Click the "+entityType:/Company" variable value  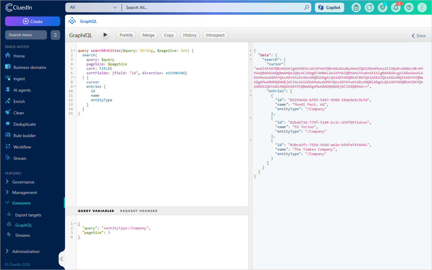pyautogui.click(x=125, y=228)
